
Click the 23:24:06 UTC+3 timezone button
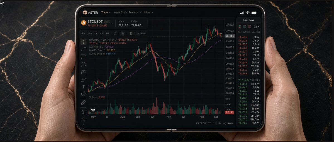(x=205, y=123)
